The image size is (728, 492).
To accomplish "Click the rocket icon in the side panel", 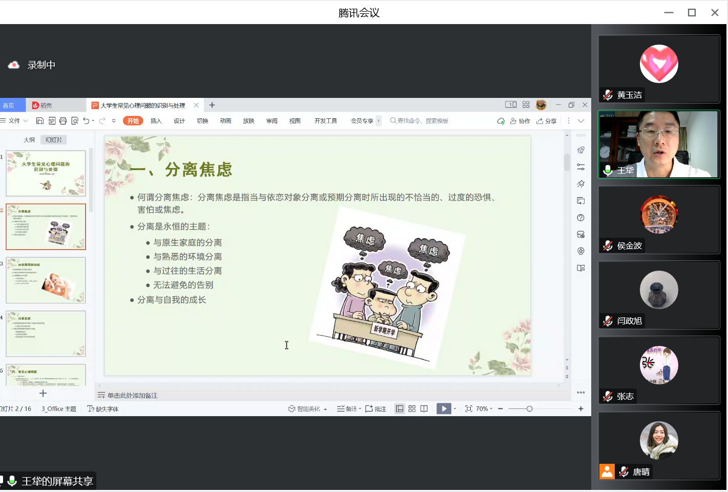I will click(581, 150).
